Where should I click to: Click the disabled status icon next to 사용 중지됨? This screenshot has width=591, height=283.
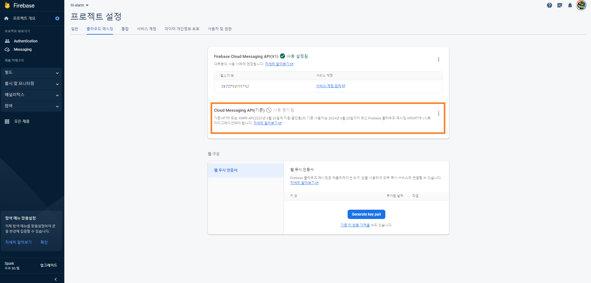tap(269, 110)
